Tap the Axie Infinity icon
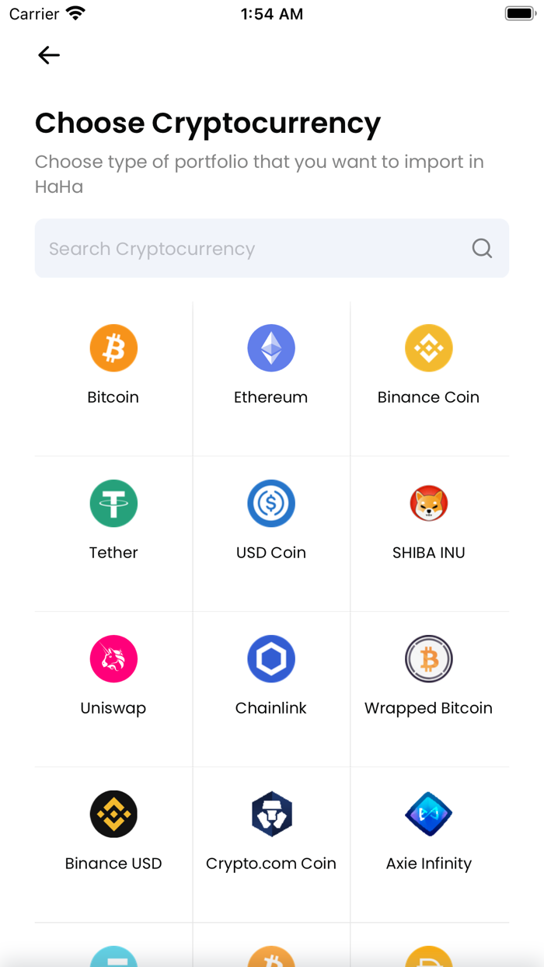 pyautogui.click(x=428, y=814)
